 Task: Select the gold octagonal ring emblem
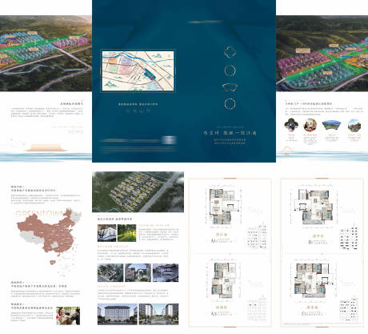pos(230,103)
